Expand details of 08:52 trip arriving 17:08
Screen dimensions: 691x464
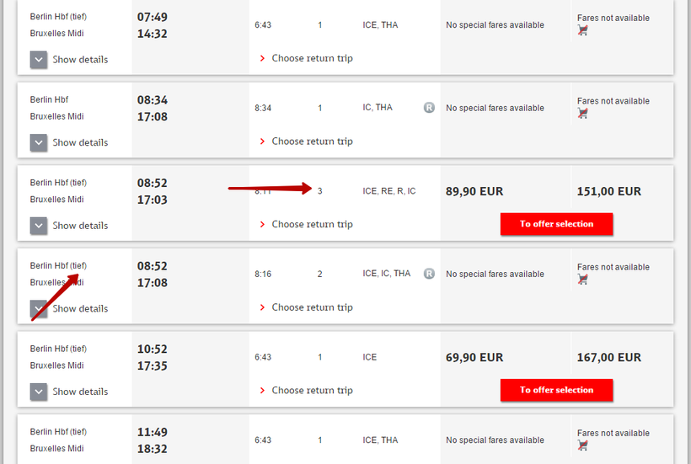[39, 308]
